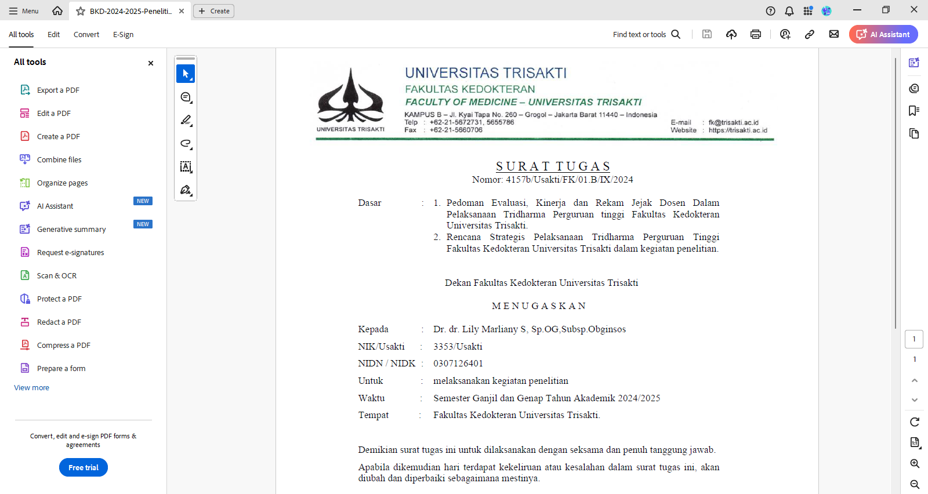This screenshot has width=928, height=494.
Task: Go to previous page chevron
Action: tap(915, 381)
